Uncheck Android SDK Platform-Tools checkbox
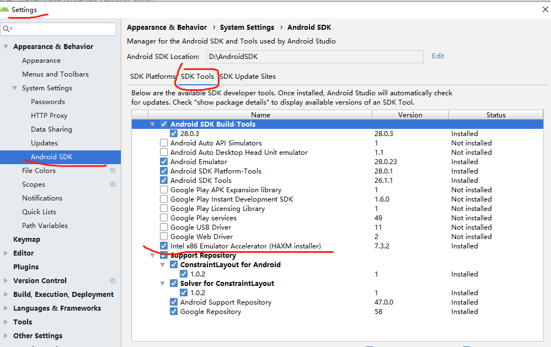The width and height of the screenshot is (551, 347). click(x=164, y=171)
